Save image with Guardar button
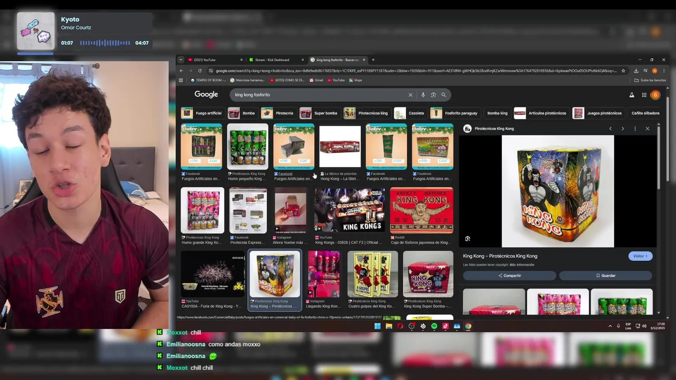676x380 pixels. tap(606, 275)
